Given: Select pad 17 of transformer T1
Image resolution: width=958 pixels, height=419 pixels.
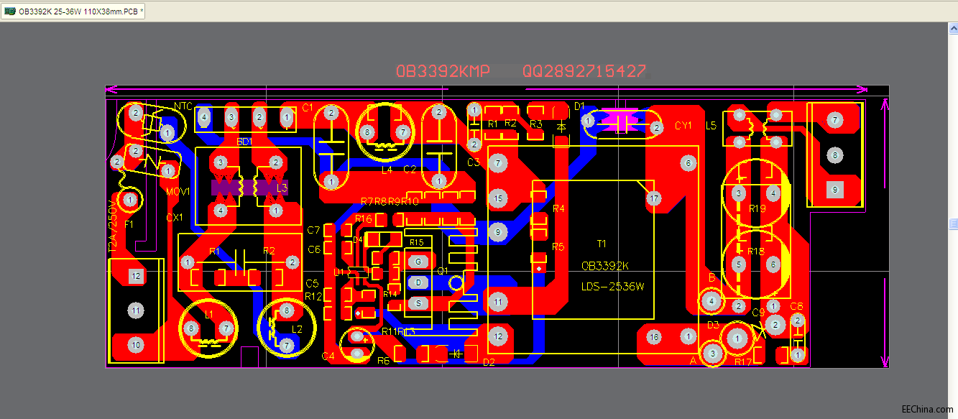Looking at the screenshot, I should (653, 198).
